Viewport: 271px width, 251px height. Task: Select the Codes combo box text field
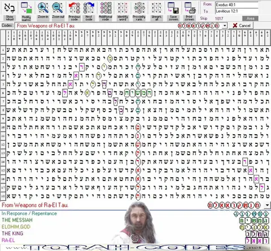click(x=119, y=25)
